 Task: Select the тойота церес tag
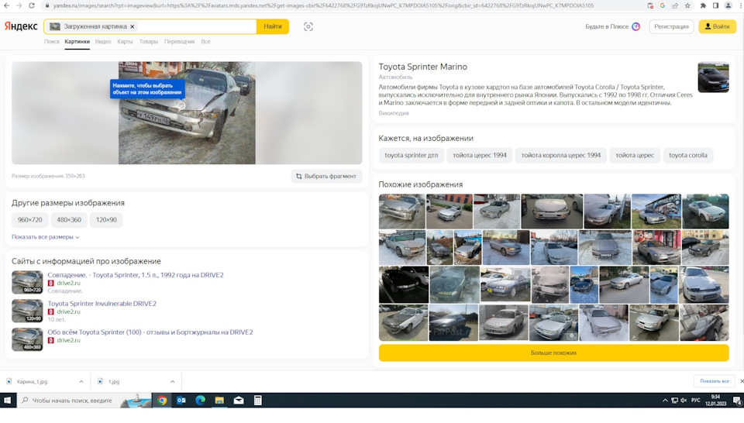pyautogui.click(x=635, y=155)
